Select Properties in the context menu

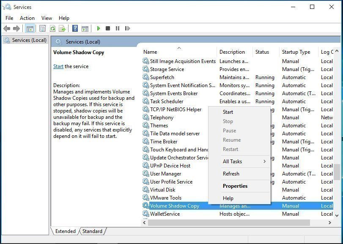[x=235, y=186]
